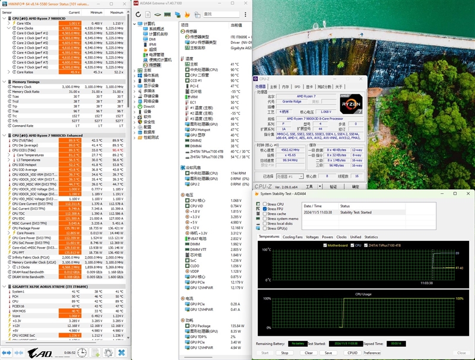The height and width of the screenshot is (360, 475).
Task: Enable the Stress CPU checkbox
Action: click(x=265, y=204)
